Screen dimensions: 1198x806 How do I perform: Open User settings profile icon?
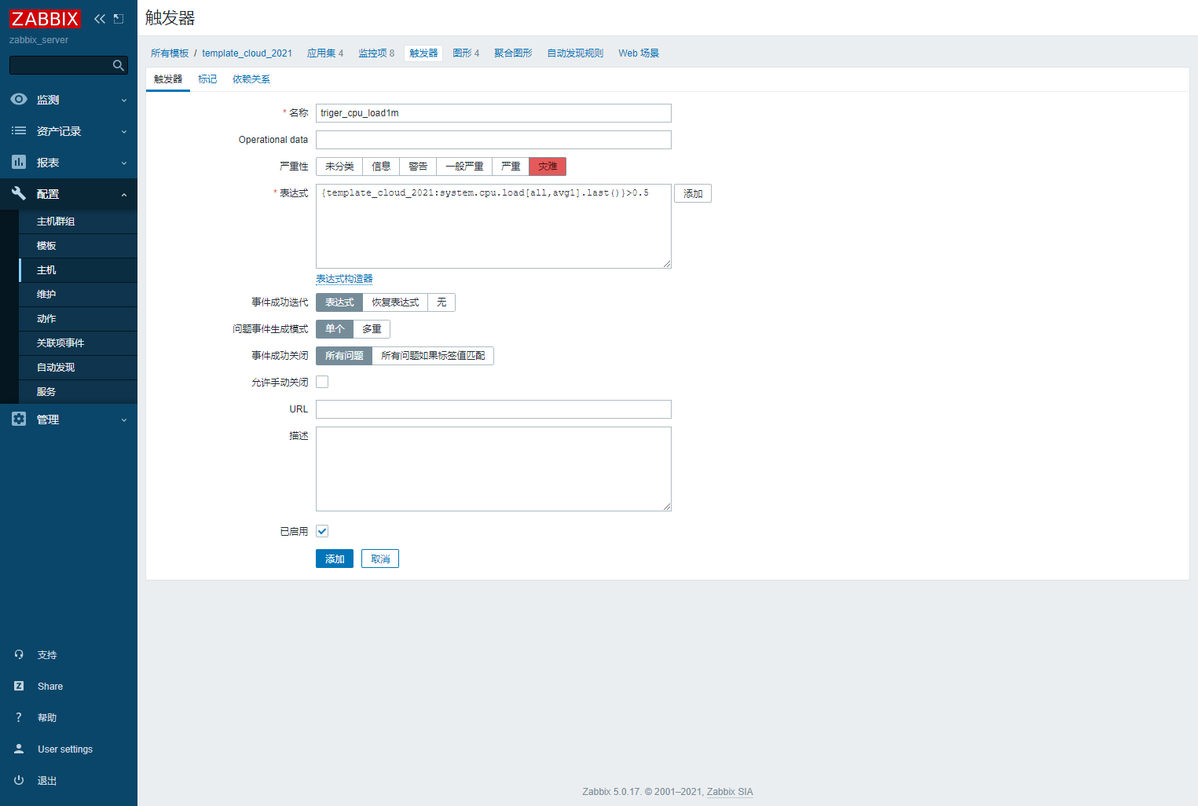pyautogui.click(x=19, y=749)
